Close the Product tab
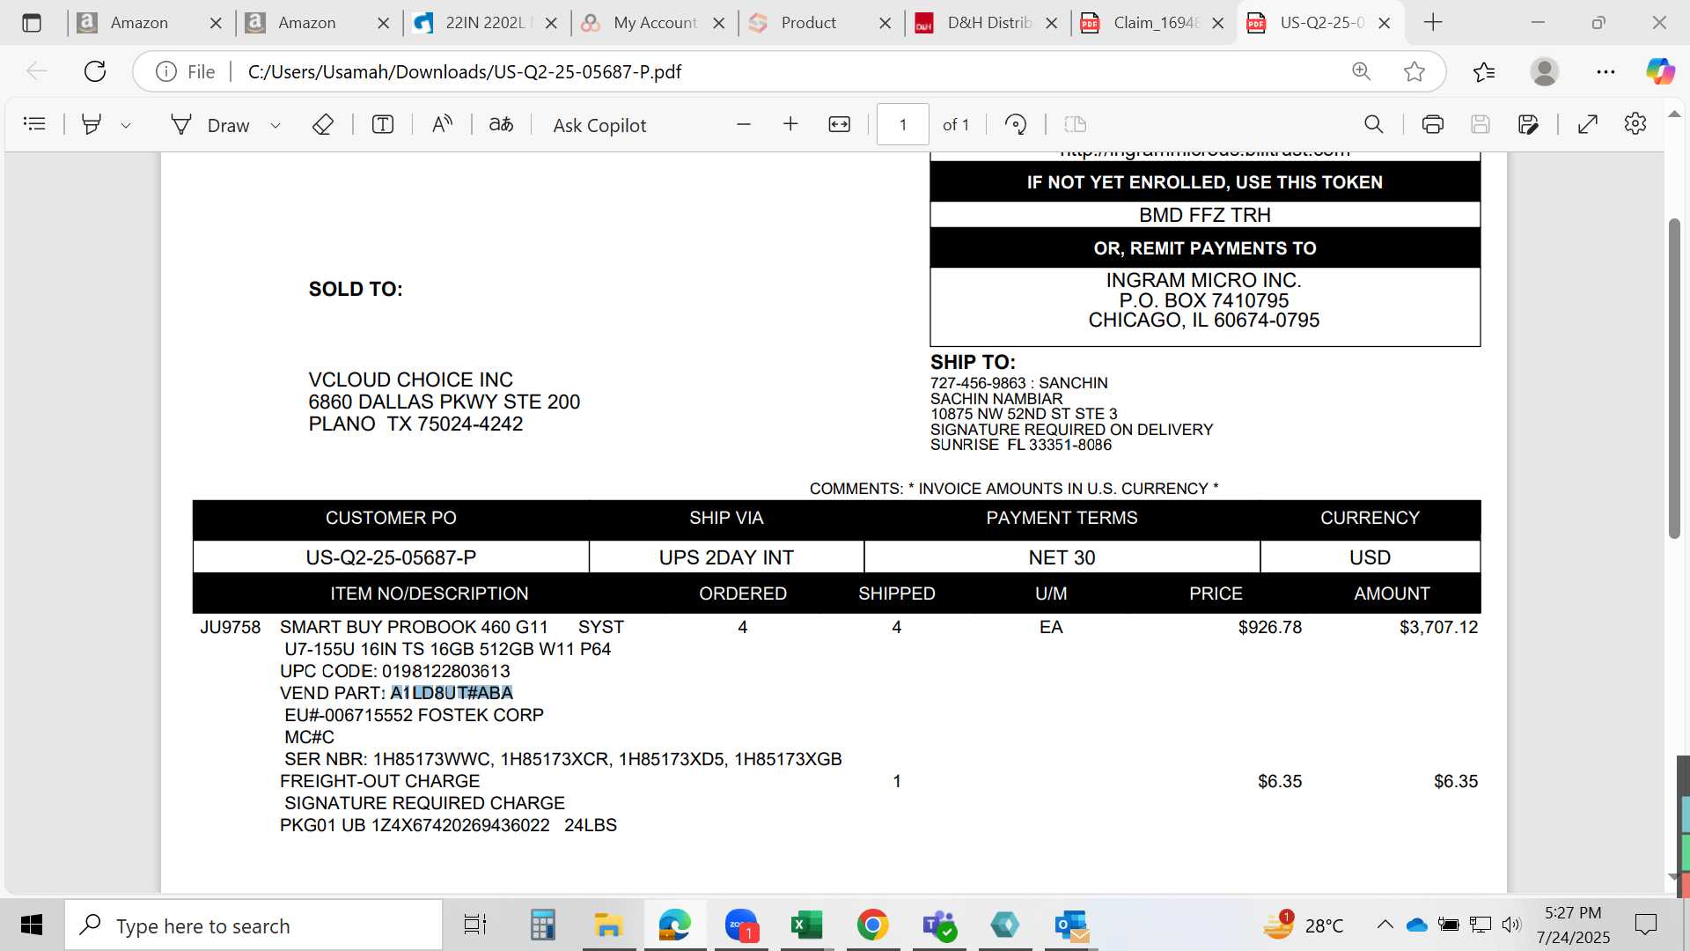 [885, 24]
